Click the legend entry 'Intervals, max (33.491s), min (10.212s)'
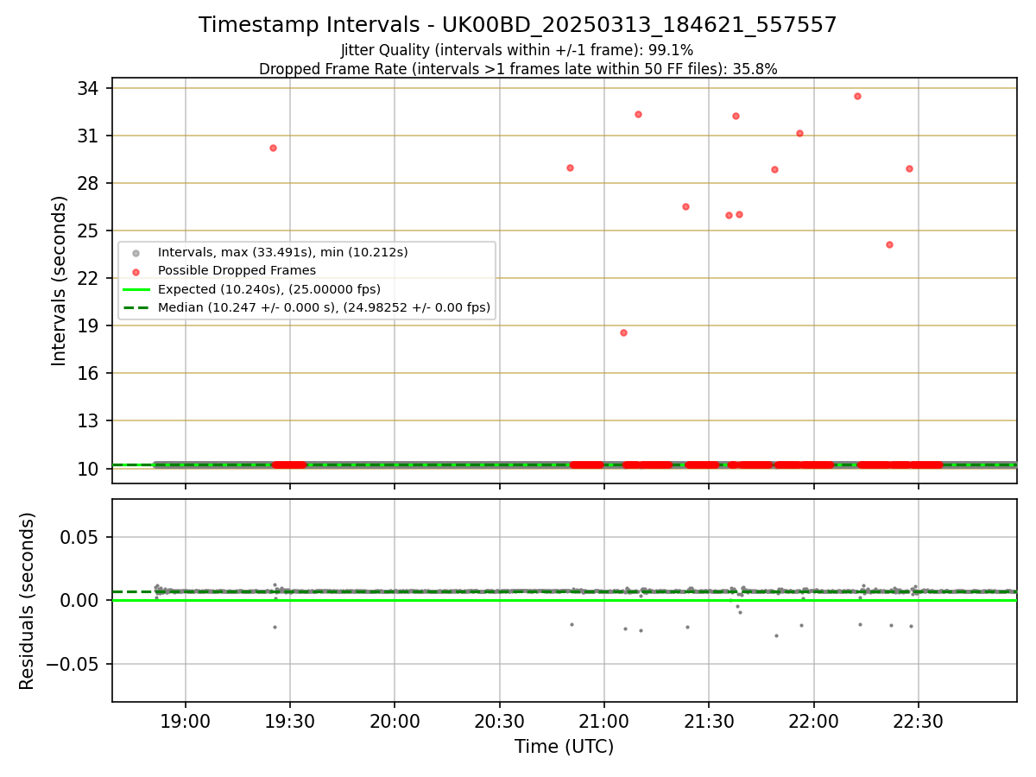Viewport: 1036px width, 777px height. click(282, 252)
